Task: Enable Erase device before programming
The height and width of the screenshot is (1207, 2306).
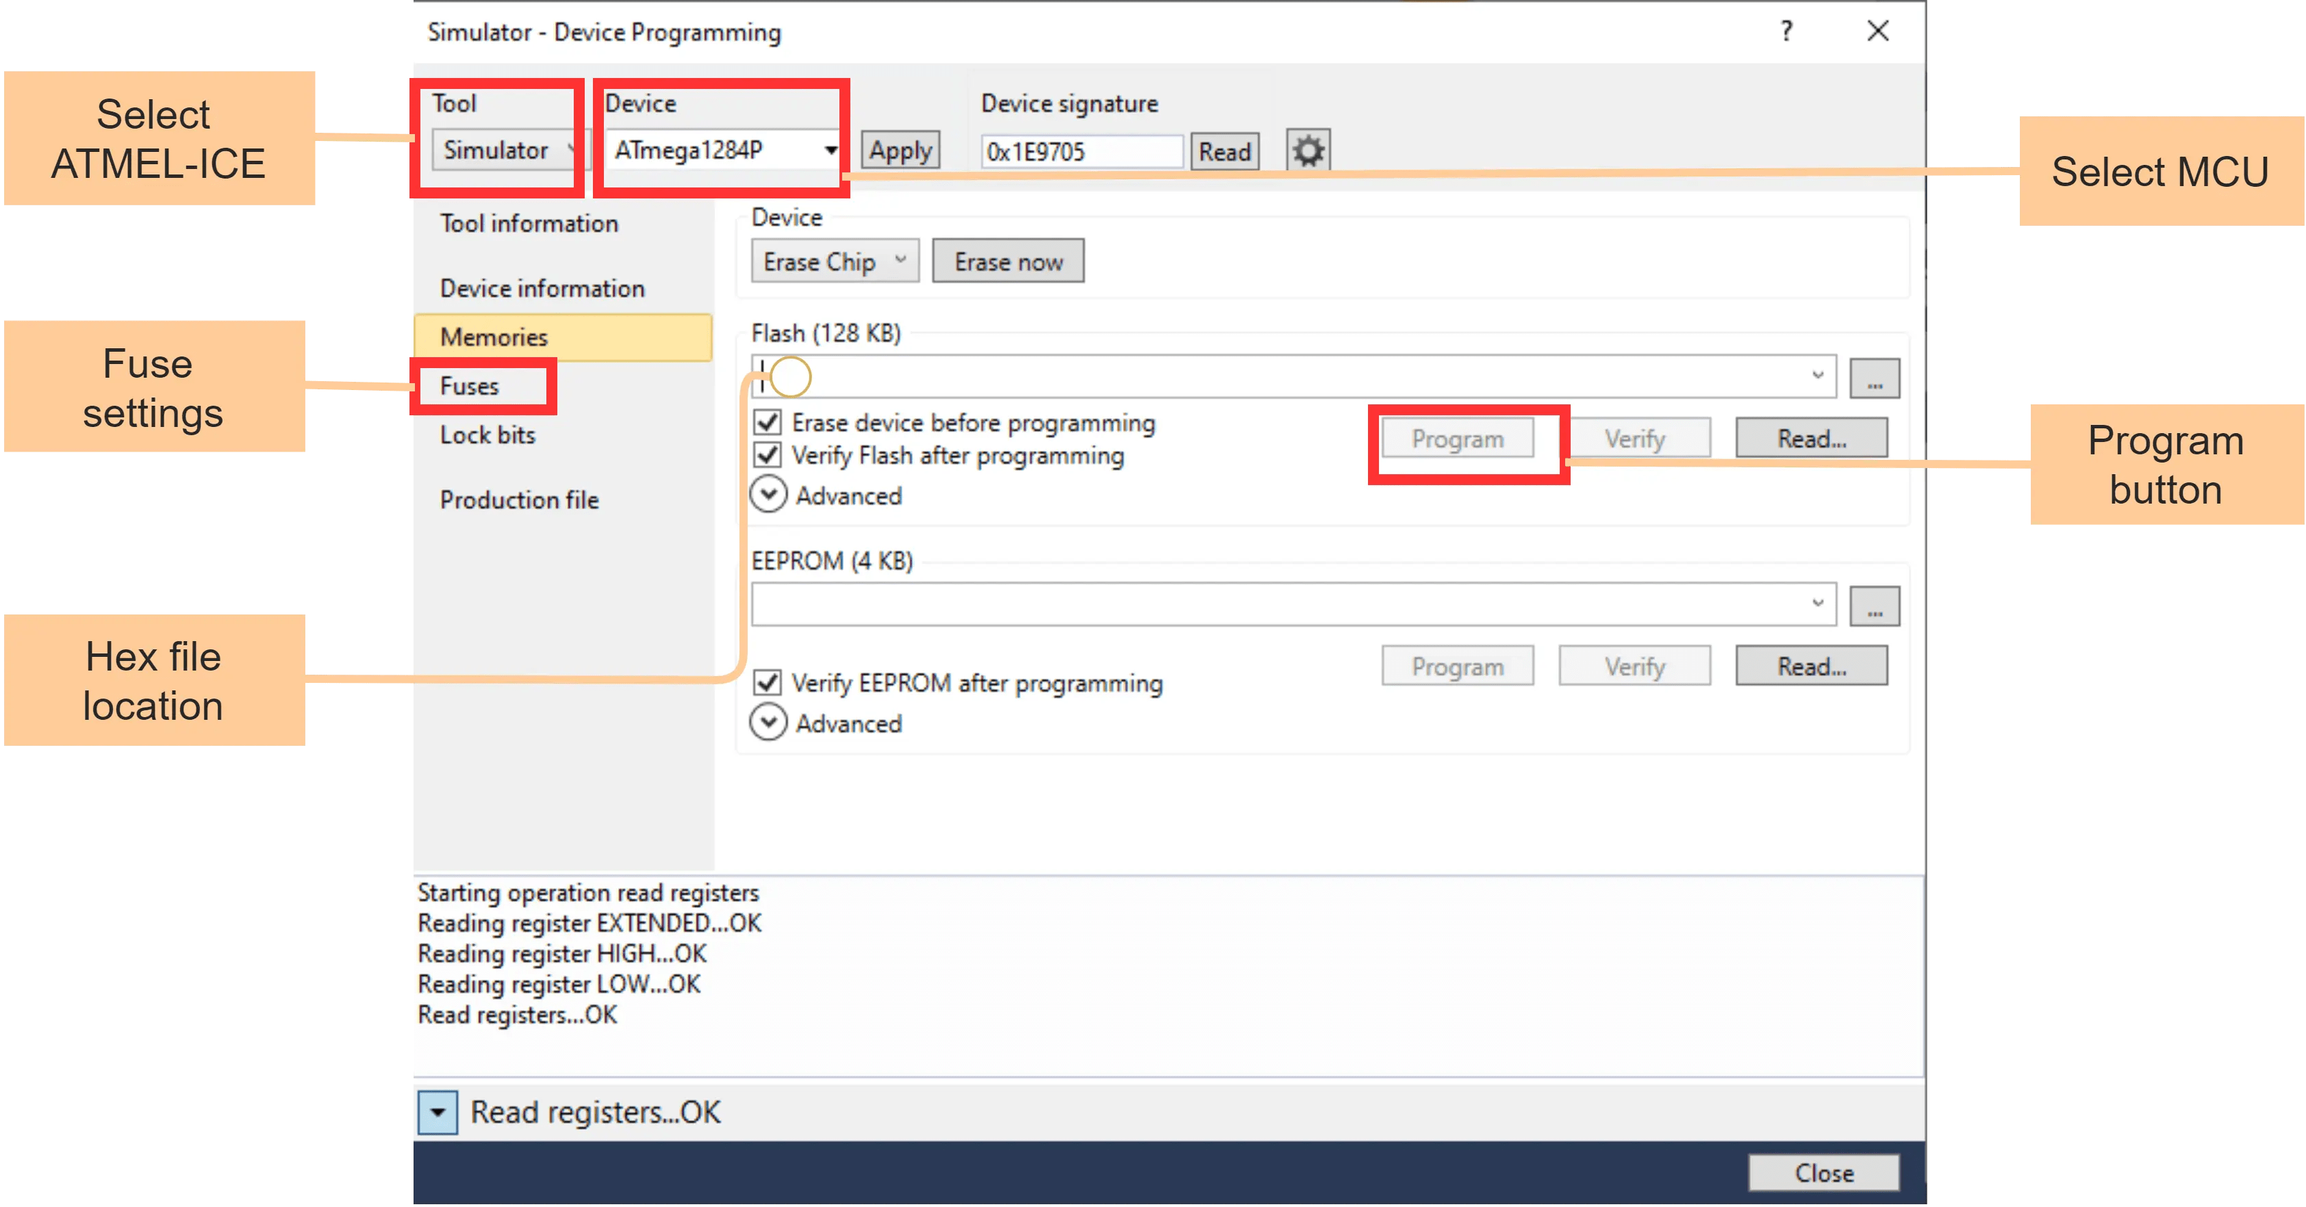Action: [x=767, y=422]
